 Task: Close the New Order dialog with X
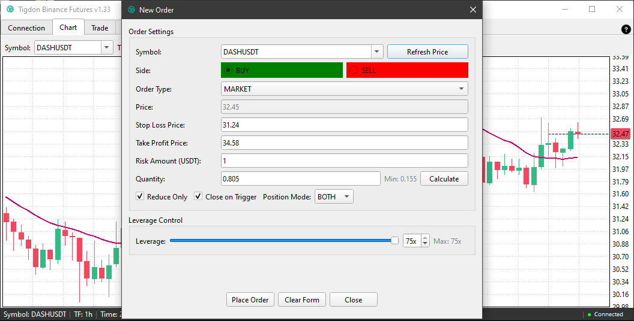[x=473, y=10]
